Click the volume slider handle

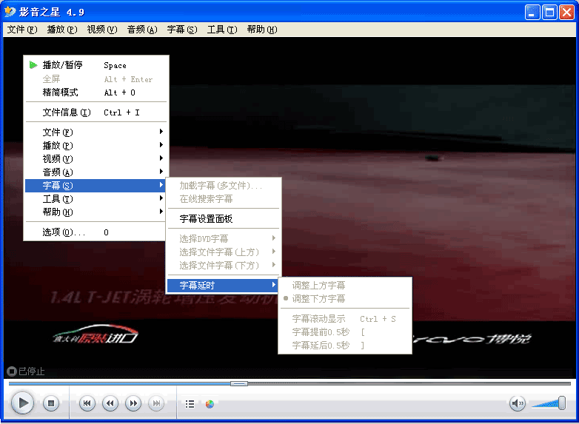(x=562, y=403)
